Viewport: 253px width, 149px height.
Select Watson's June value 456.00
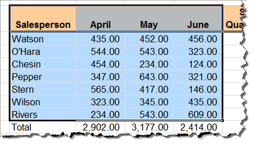pos(198,39)
